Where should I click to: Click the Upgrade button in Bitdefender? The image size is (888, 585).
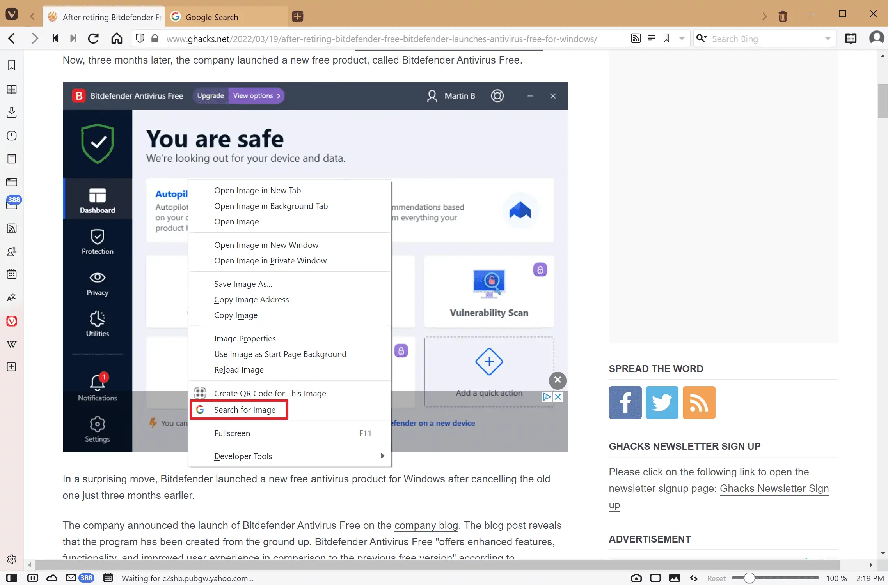tap(210, 95)
